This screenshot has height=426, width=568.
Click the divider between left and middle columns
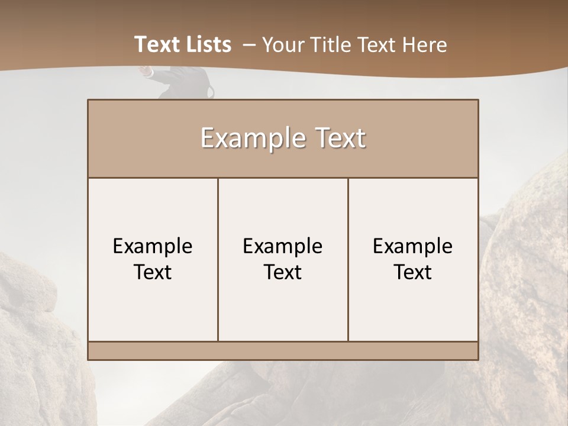coord(218,259)
